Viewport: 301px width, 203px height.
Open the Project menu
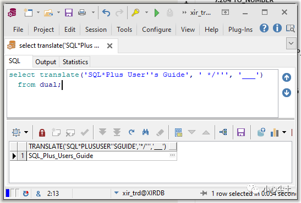coord(43,30)
